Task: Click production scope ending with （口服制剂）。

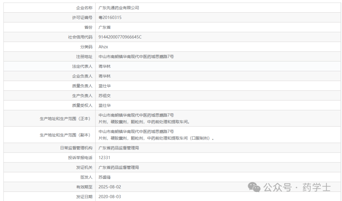Action: (156, 138)
